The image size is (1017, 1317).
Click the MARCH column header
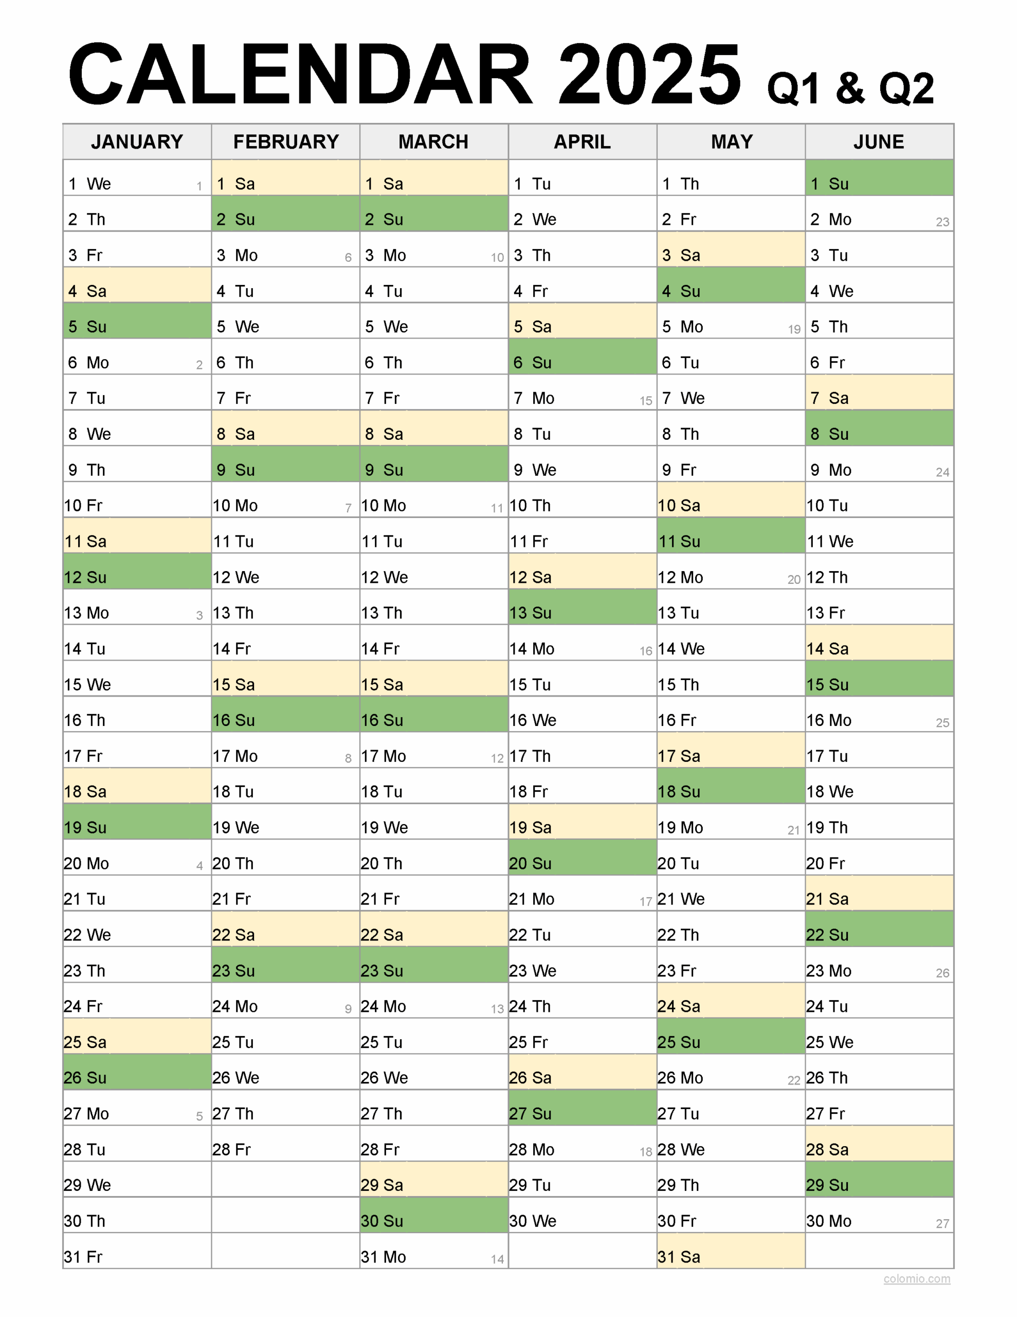(x=433, y=141)
